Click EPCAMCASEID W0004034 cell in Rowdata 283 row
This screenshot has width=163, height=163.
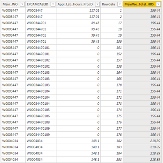41,159
